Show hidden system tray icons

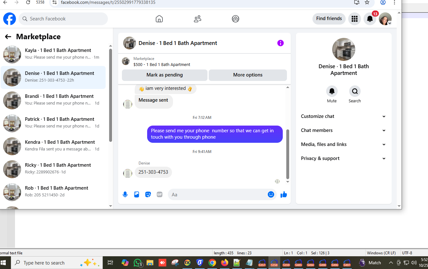[x=391, y=263]
